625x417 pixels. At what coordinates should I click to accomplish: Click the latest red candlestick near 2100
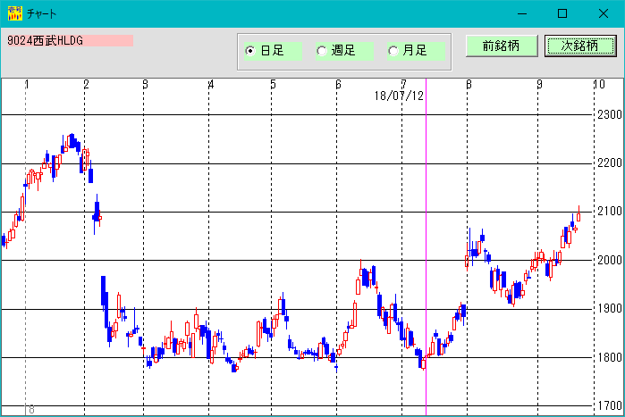click(x=579, y=216)
